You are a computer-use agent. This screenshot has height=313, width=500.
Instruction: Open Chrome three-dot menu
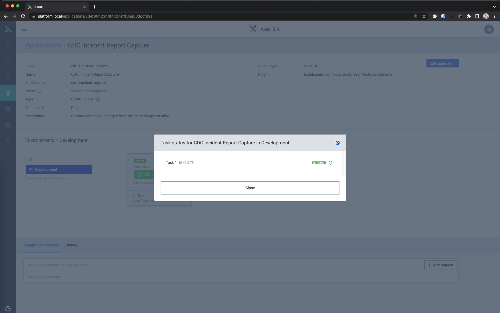point(494,16)
